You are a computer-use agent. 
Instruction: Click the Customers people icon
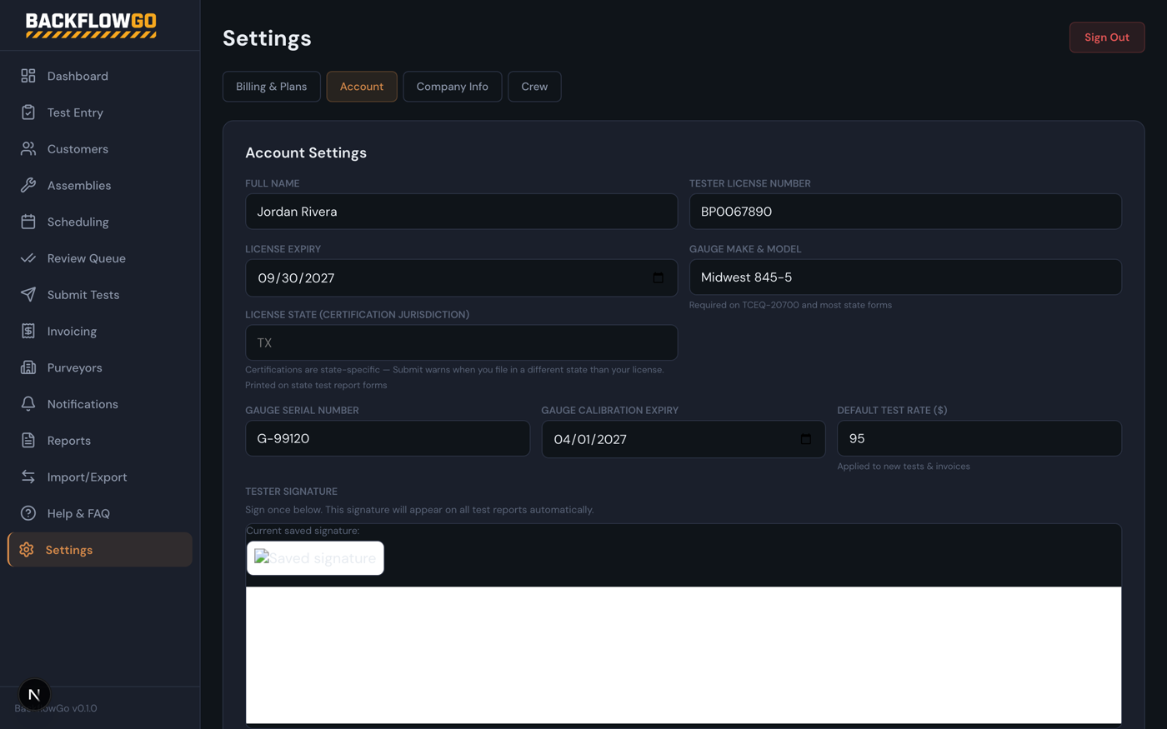[28, 149]
